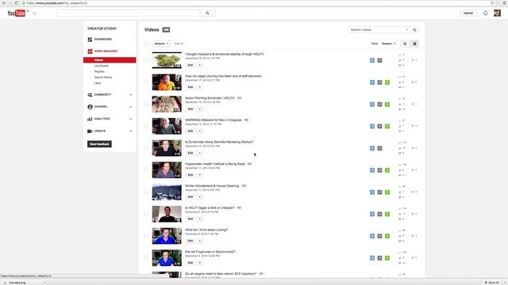Image resolution: width=508 pixels, height=285 pixels.
Task: Check the marijuana video checkbox
Action: [x=146, y=60]
